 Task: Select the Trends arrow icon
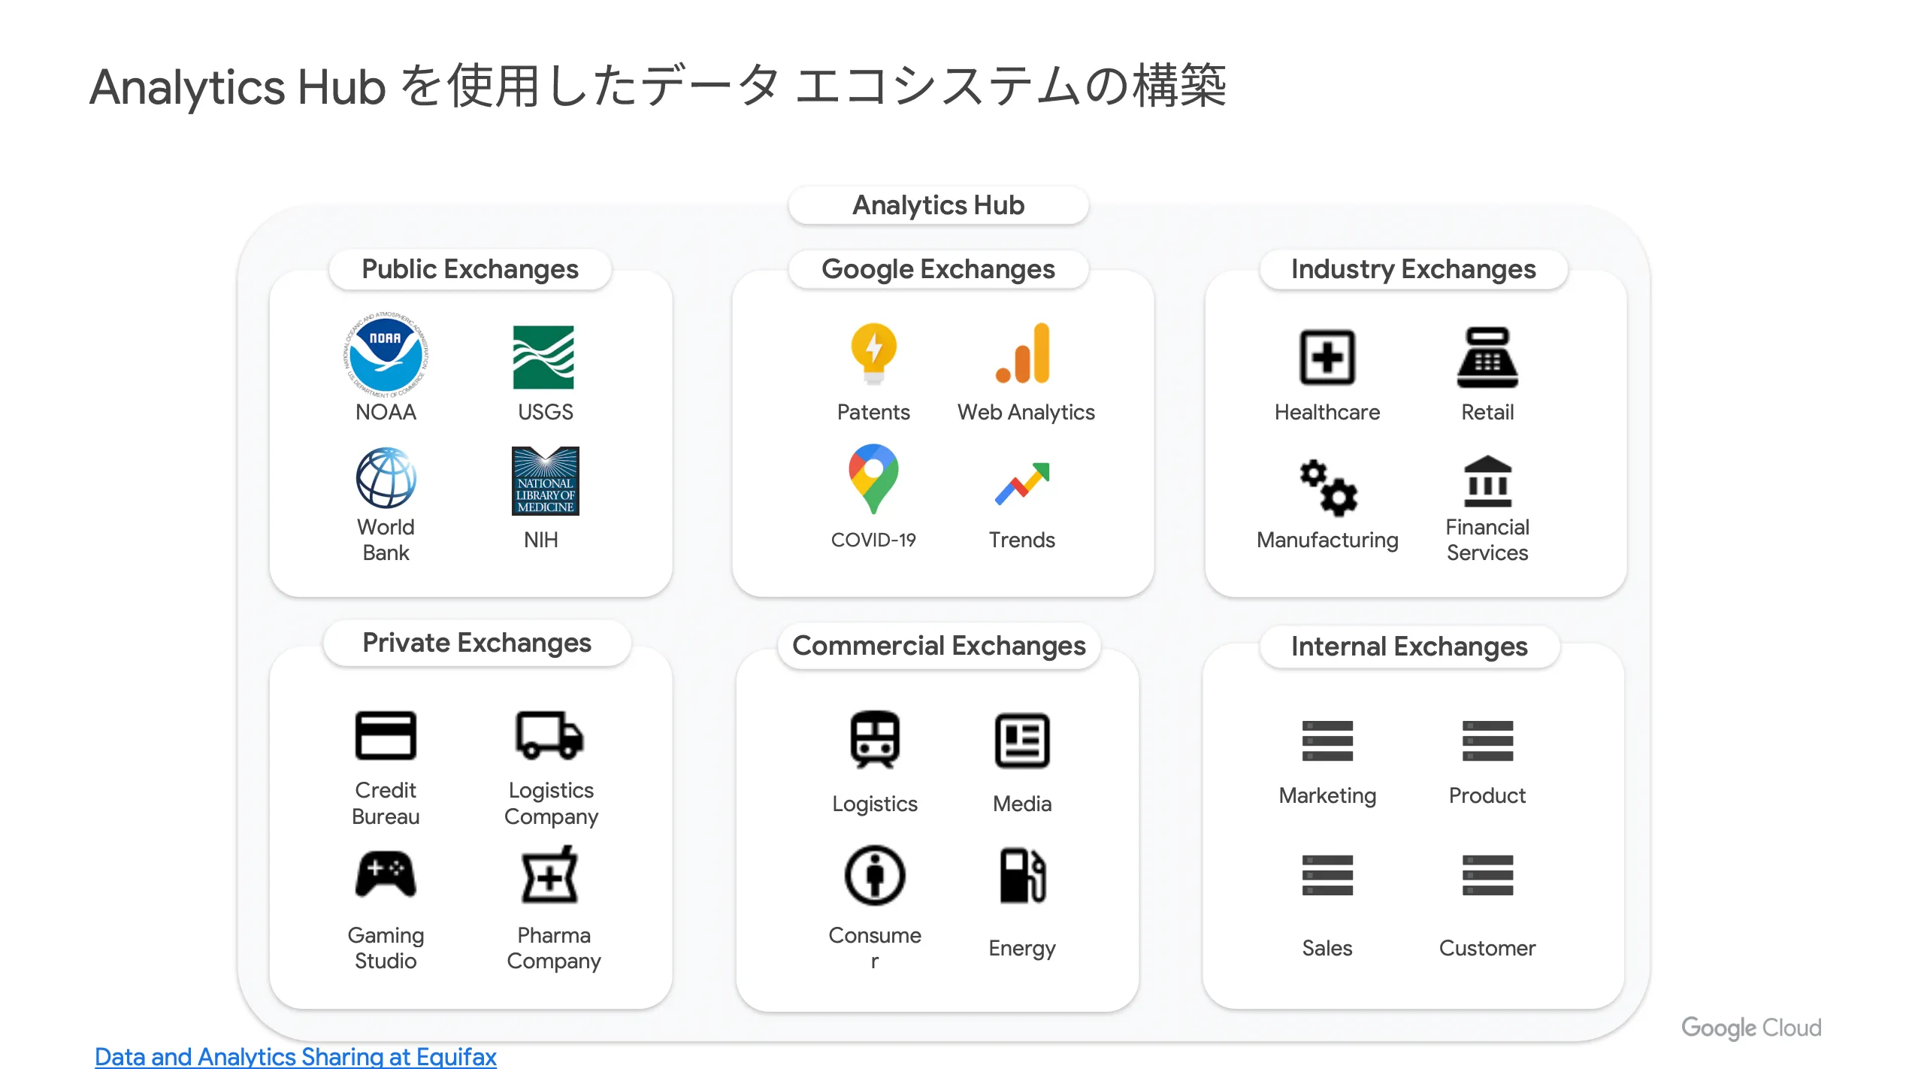click(x=1022, y=483)
